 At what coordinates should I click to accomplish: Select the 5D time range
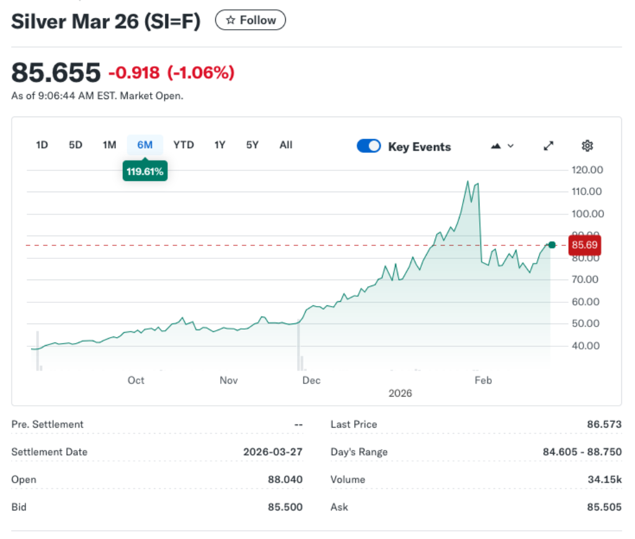coord(76,145)
